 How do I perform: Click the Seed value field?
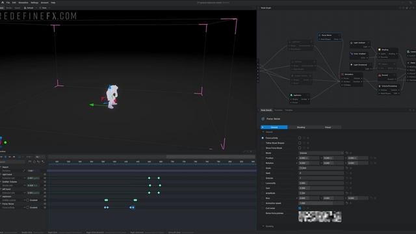320,173
